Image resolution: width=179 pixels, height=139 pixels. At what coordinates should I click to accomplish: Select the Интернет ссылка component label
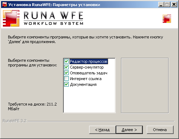(86, 79)
